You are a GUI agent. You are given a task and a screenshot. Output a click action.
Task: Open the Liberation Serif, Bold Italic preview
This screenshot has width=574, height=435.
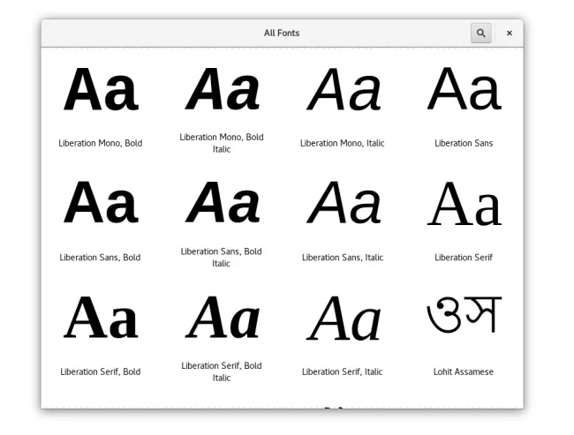222,318
